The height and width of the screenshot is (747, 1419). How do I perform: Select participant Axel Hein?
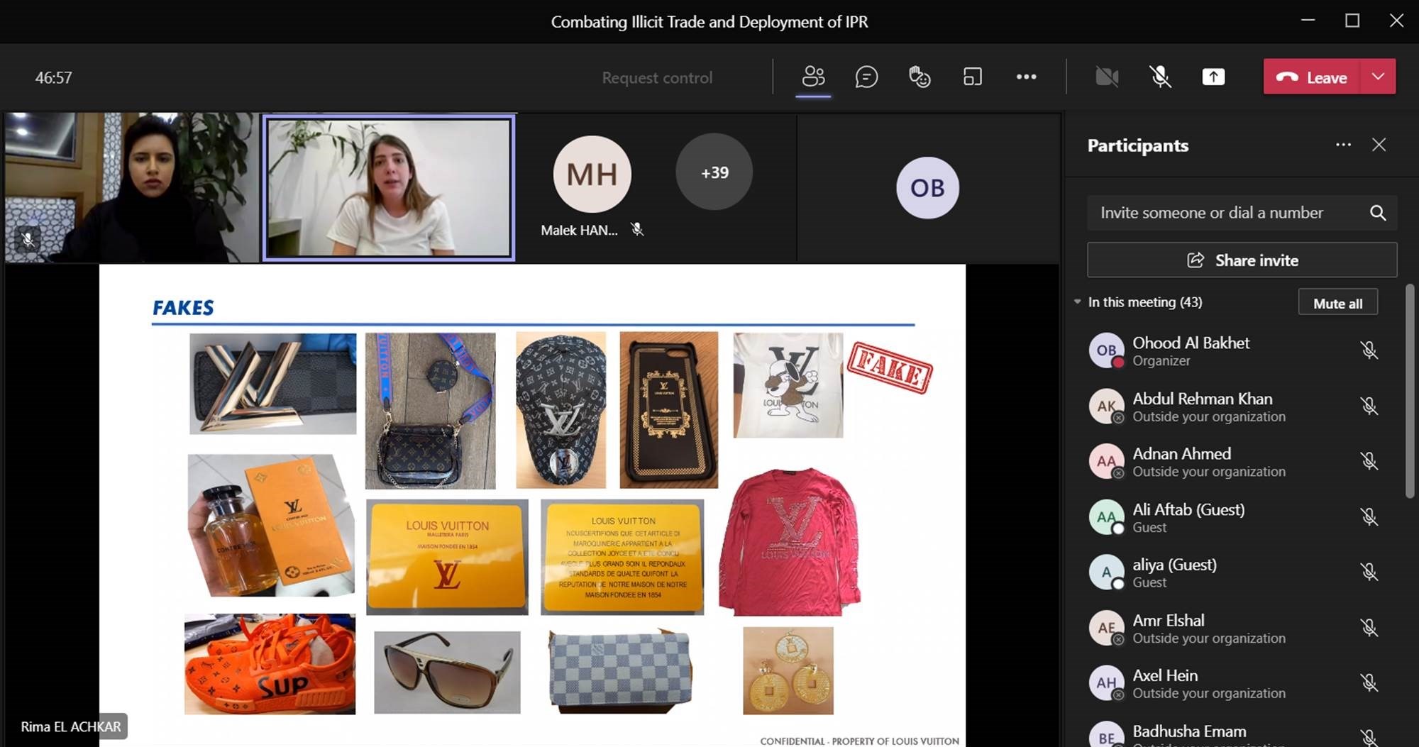(x=1235, y=683)
